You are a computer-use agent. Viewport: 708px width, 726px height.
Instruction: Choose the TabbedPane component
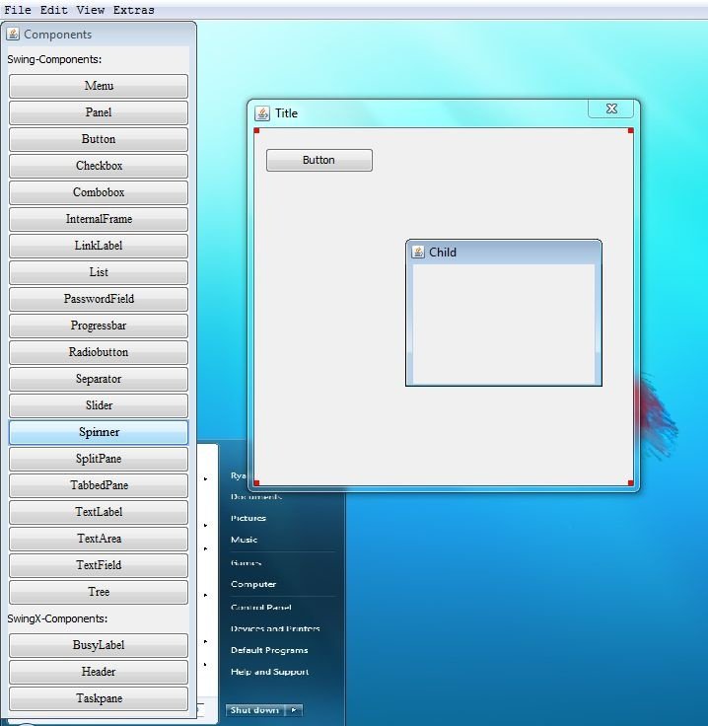99,485
